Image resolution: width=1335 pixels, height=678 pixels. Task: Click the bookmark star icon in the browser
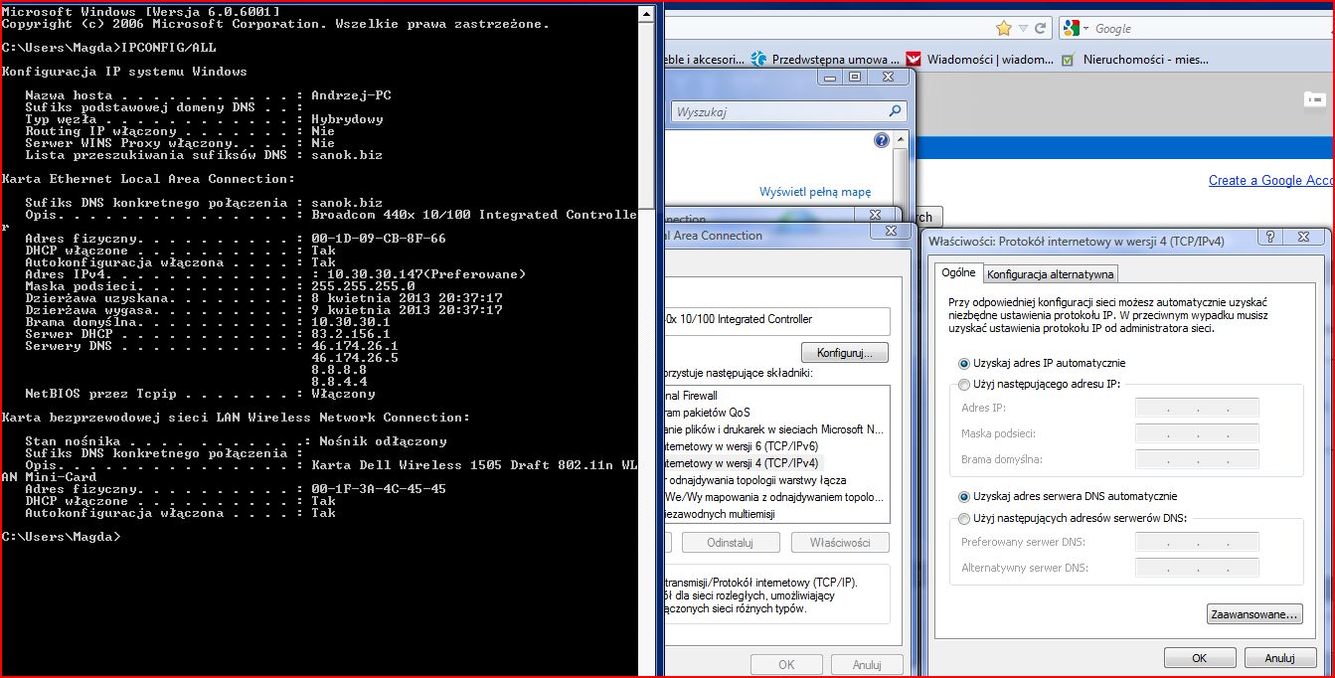(1004, 29)
